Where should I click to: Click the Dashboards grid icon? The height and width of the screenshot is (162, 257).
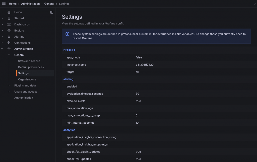click(x=9, y=24)
